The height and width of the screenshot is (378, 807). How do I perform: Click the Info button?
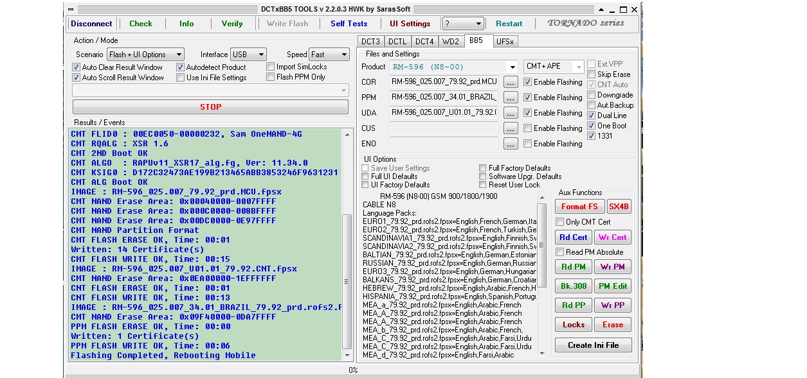tap(186, 24)
